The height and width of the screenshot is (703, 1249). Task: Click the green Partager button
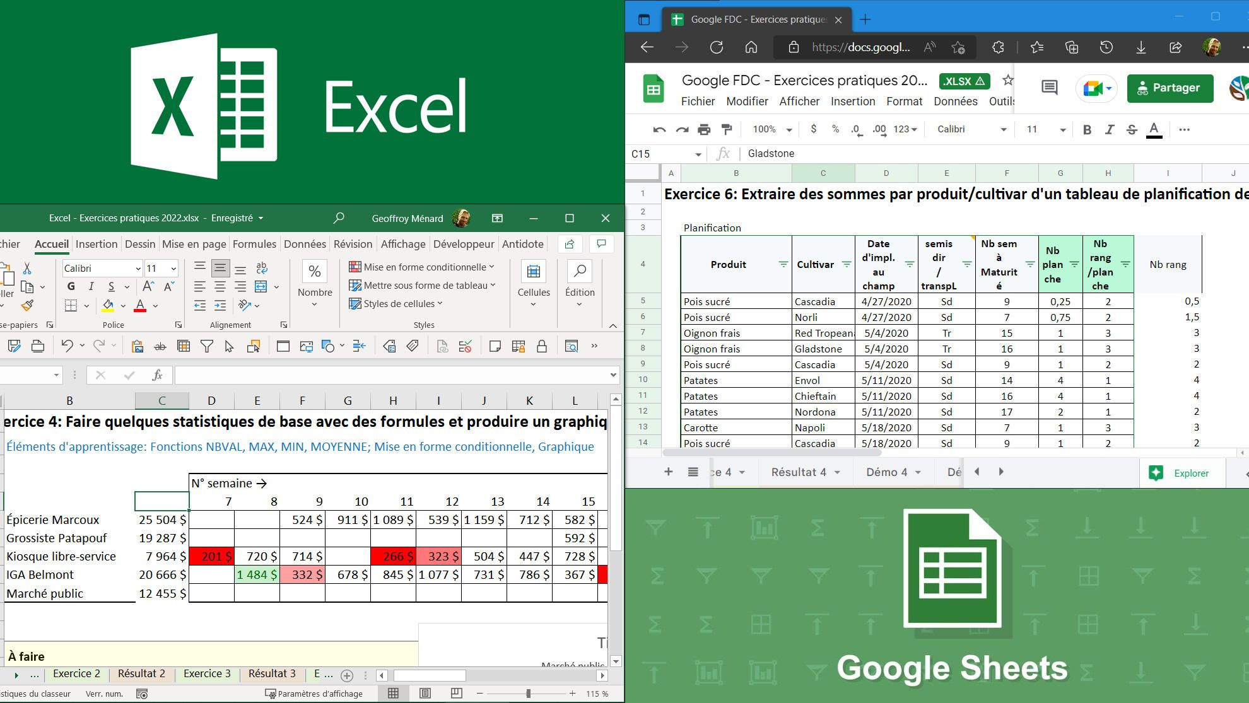[x=1170, y=88]
